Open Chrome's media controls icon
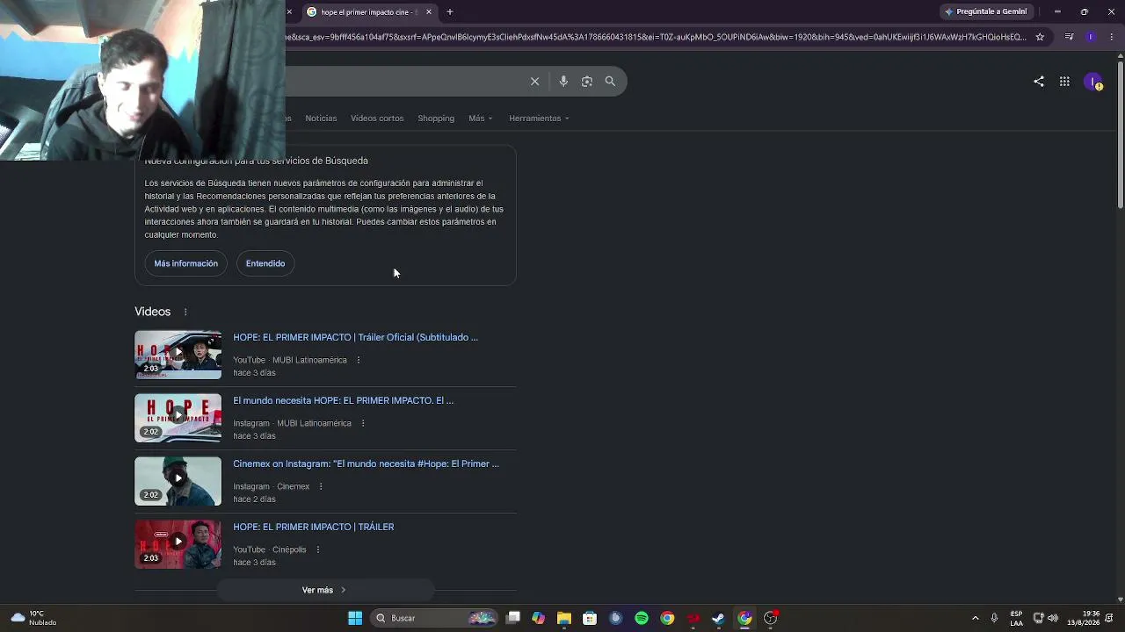1125x632 pixels. [x=1069, y=37]
